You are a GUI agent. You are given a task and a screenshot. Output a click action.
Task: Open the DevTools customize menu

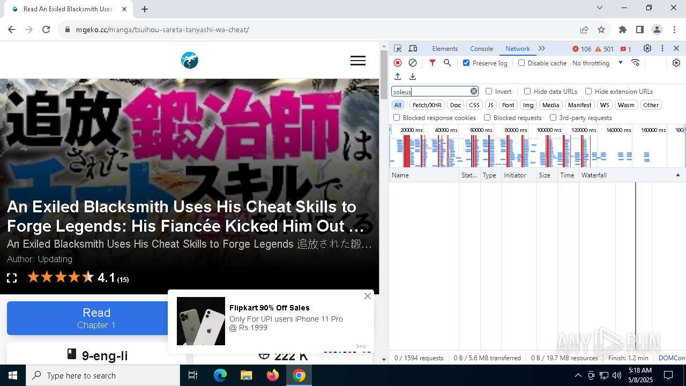(x=662, y=48)
